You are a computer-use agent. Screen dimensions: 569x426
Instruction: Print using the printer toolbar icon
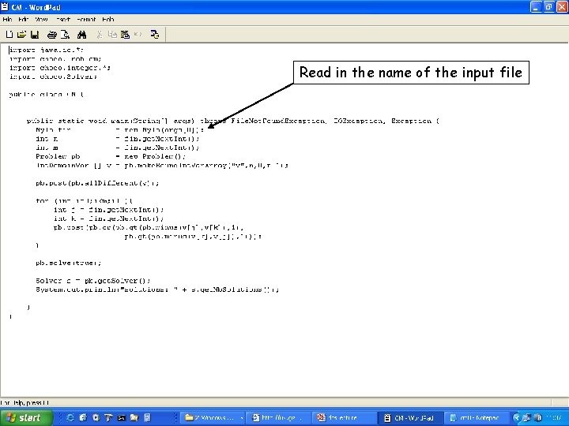pos(52,35)
